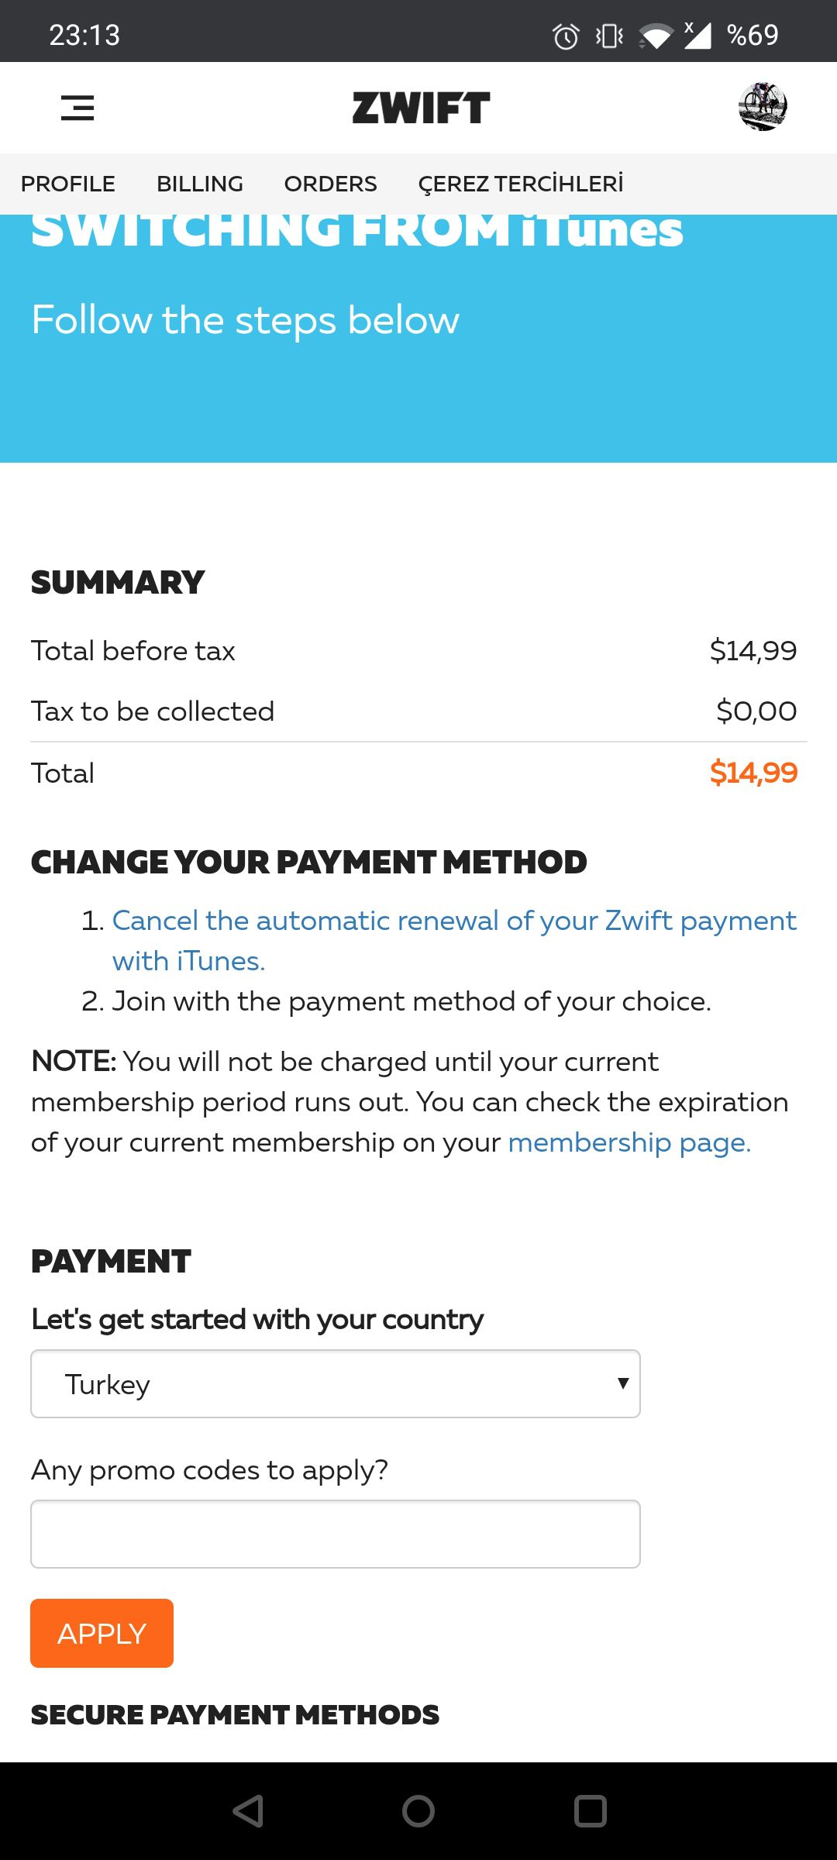Viewport: 837px width, 1860px height.
Task: Open the cancel iTunes automatic renewal link
Action: [x=453, y=921]
